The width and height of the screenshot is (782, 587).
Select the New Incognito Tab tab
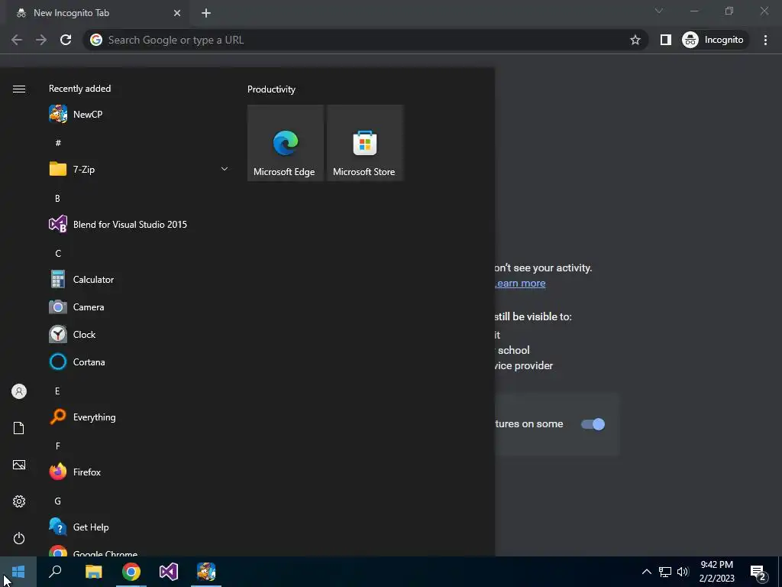point(98,13)
